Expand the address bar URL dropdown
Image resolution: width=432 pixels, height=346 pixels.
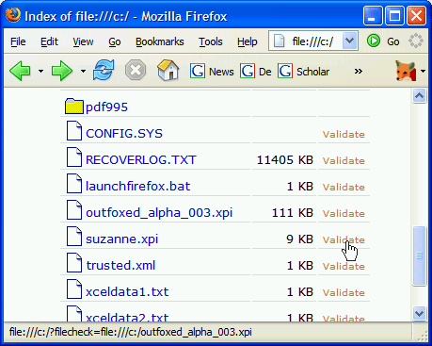pyautogui.click(x=349, y=41)
